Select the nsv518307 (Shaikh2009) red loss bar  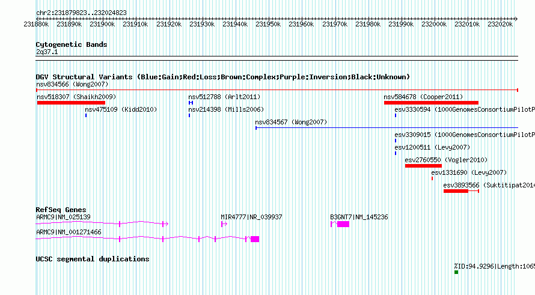pos(71,103)
